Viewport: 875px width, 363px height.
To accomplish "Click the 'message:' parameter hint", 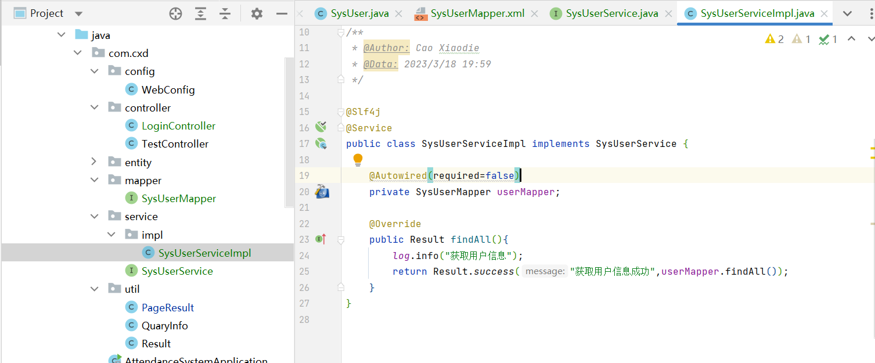I will point(544,271).
